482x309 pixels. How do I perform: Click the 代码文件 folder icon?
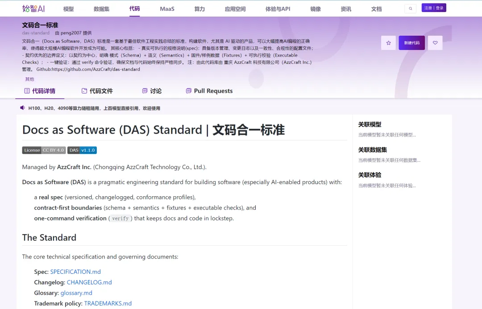coord(84,91)
